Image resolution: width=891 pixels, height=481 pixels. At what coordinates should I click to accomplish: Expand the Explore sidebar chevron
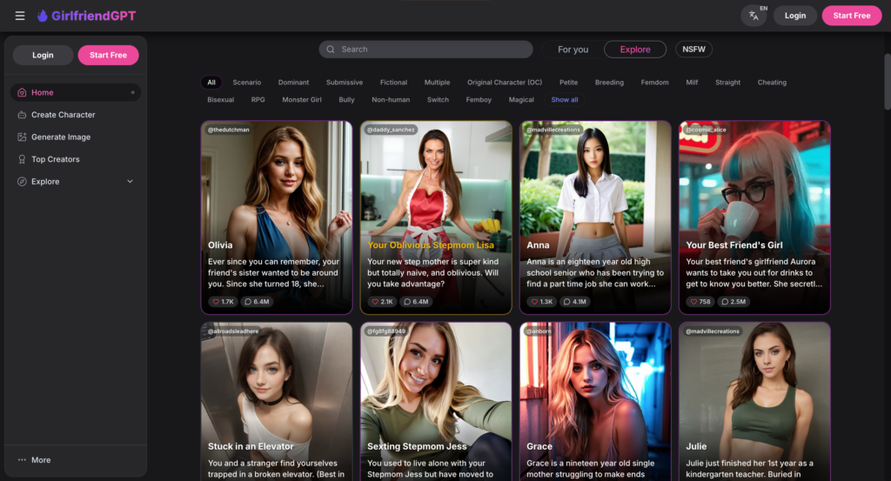click(131, 182)
